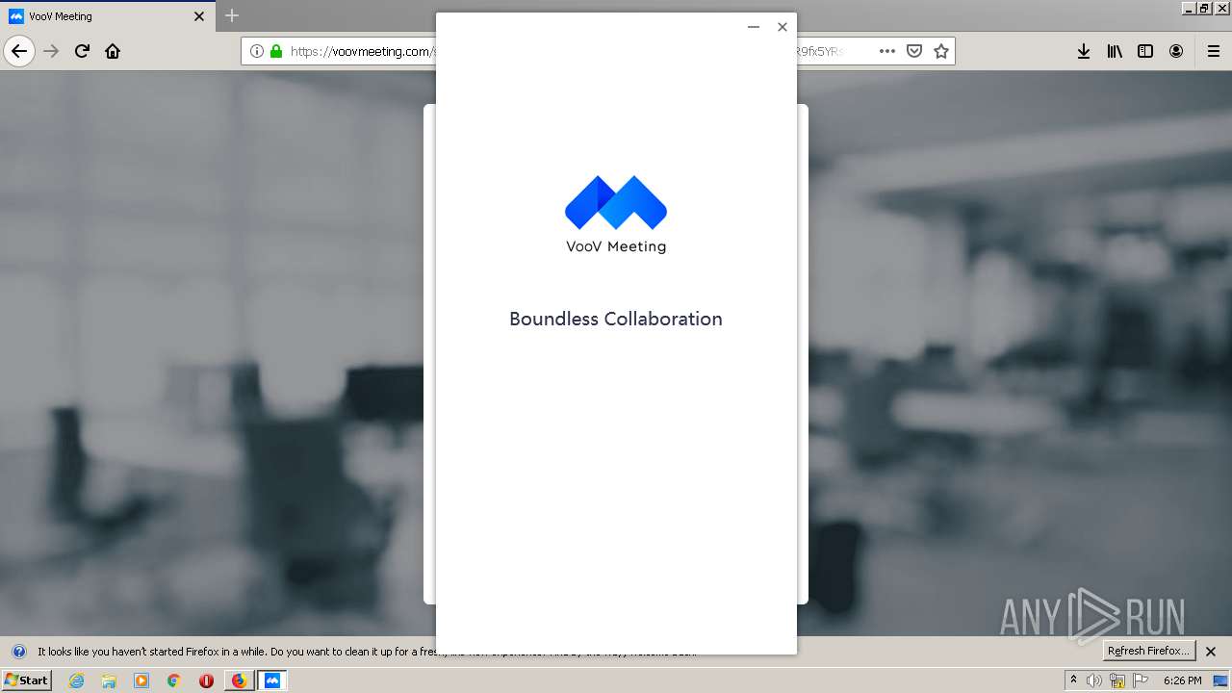The width and height of the screenshot is (1232, 693).
Task: Open Firefox downloads panel
Action: coord(1084,51)
